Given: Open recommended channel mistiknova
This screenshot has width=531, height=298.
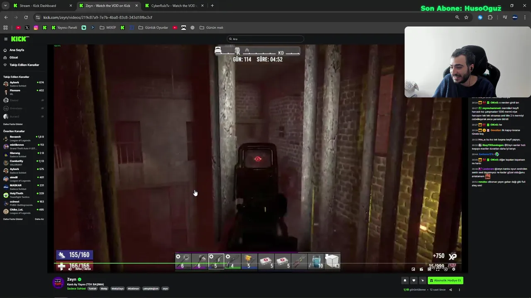Looking at the screenshot, I should [x=24, y=146].
